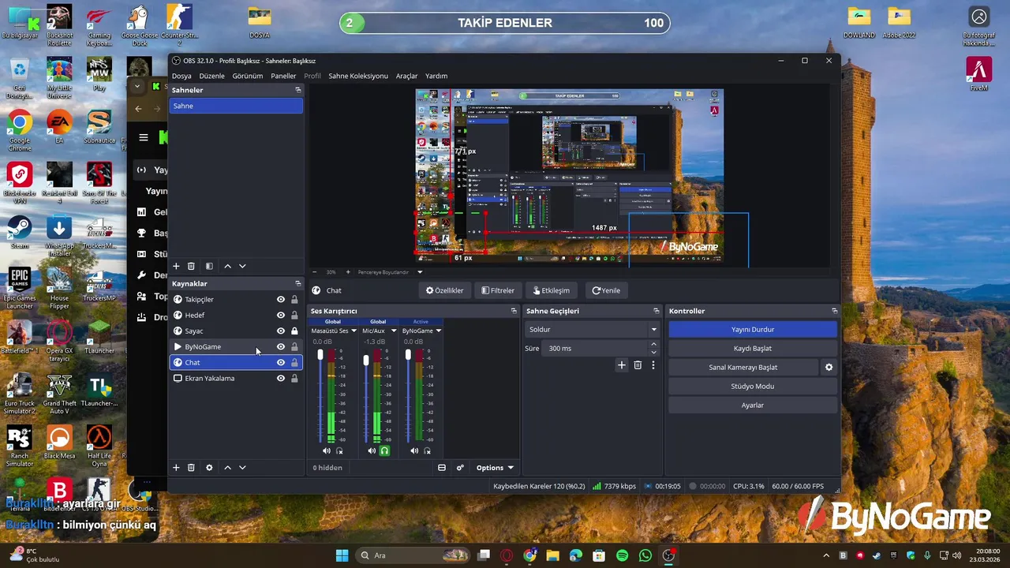Move source down arrow in Kaynaklar panel
1010x568 pixels.
(x=242, y=468)
